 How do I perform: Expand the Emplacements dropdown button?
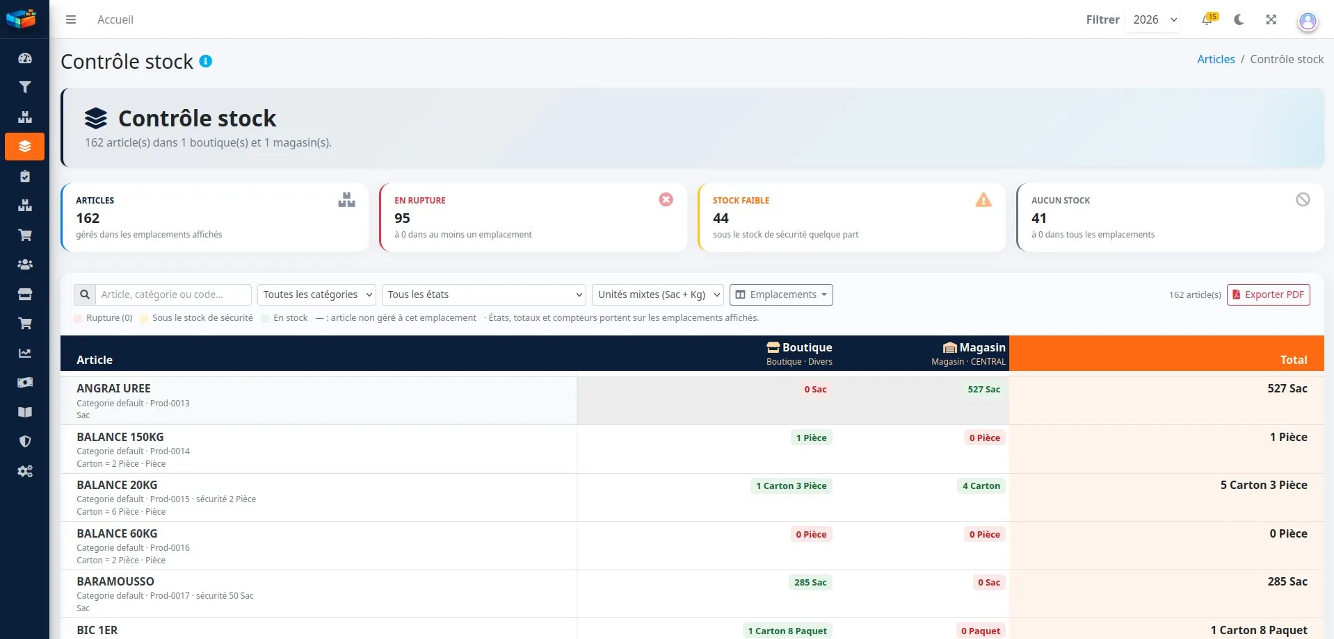pyautogui.click(x=781, y=294)
